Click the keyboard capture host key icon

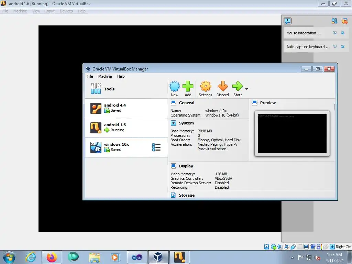(x=332, y=247)
